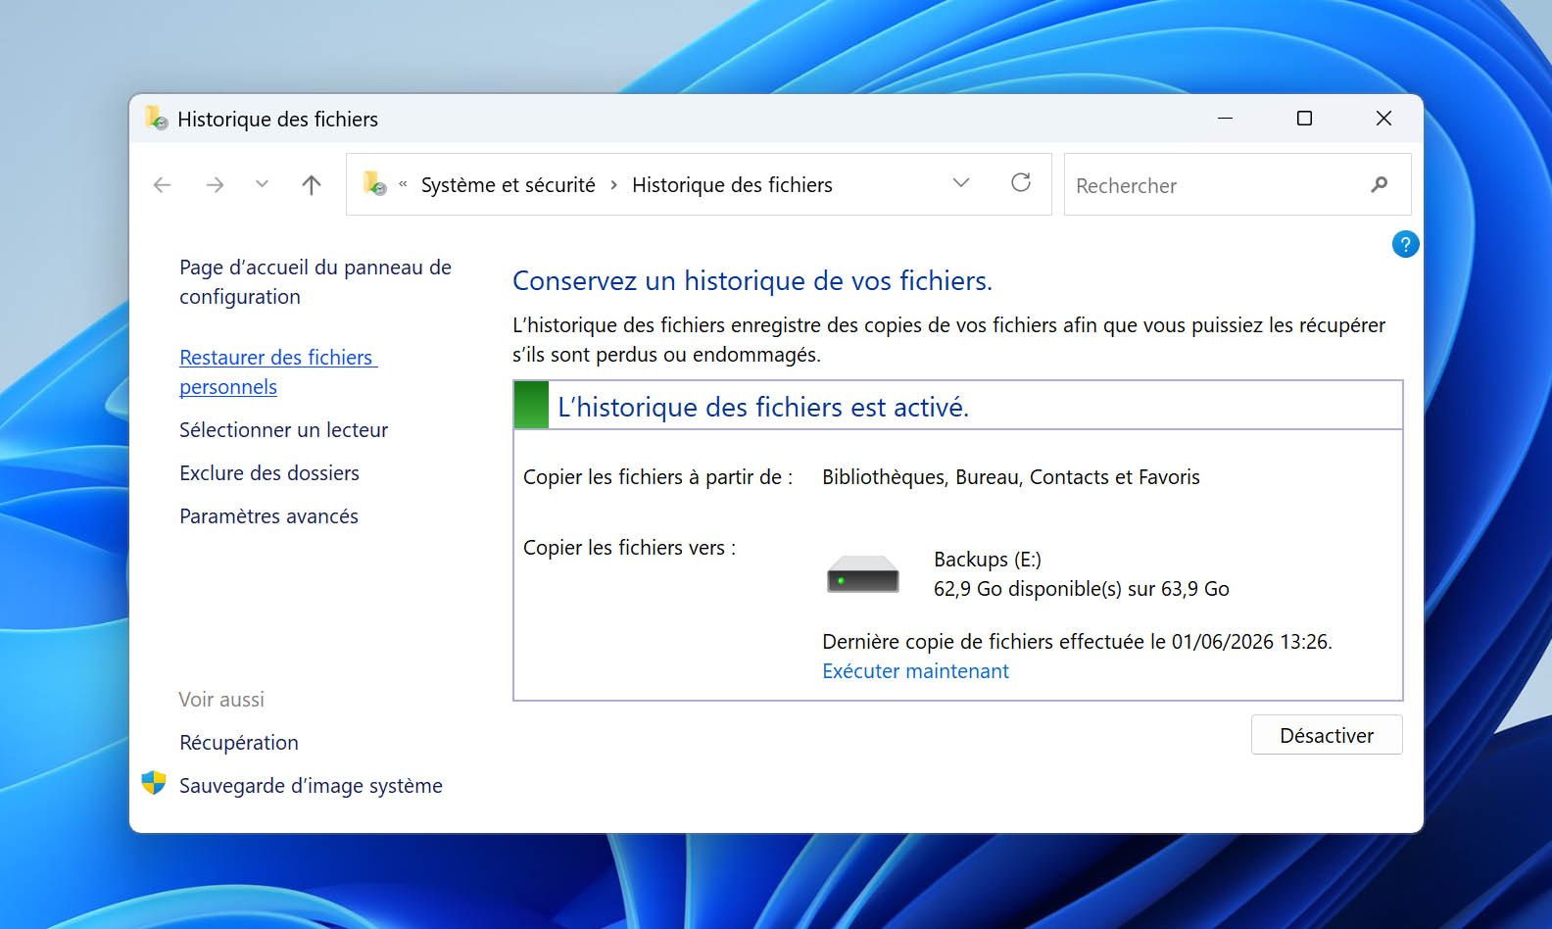This screenshot has width=1552, height=929.
Task: Click the Désactiver button
Action: [x=1327, y=735]
